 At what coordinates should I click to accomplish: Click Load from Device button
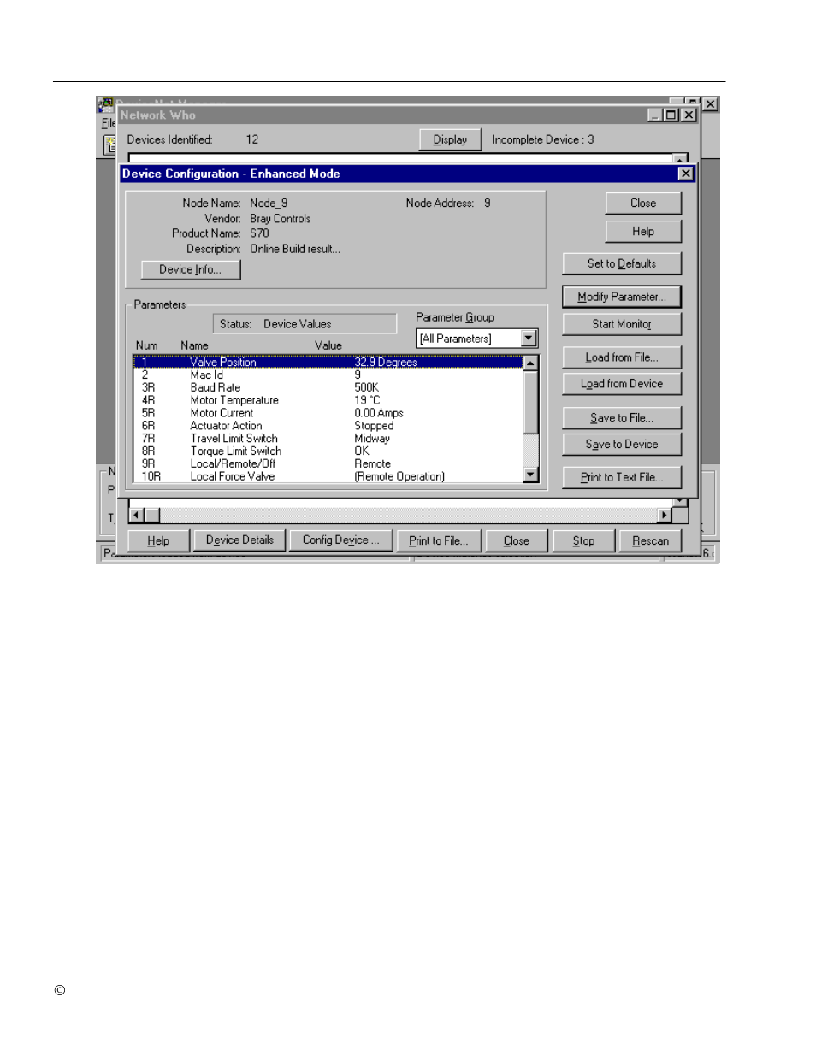pyautogui.click(x=621, y=384)
